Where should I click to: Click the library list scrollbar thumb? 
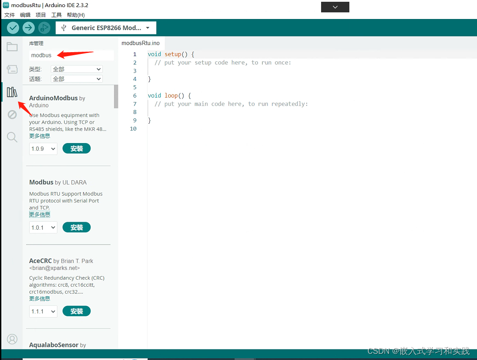coord(116,96)
